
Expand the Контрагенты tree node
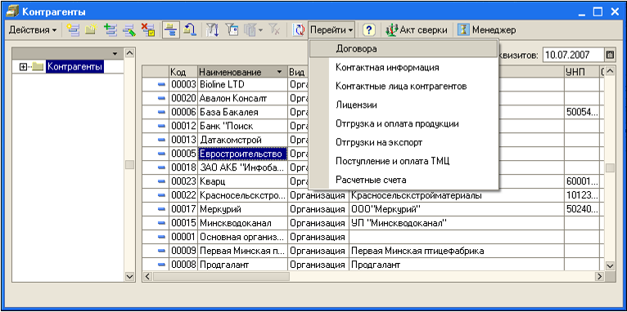coord(23,67)
